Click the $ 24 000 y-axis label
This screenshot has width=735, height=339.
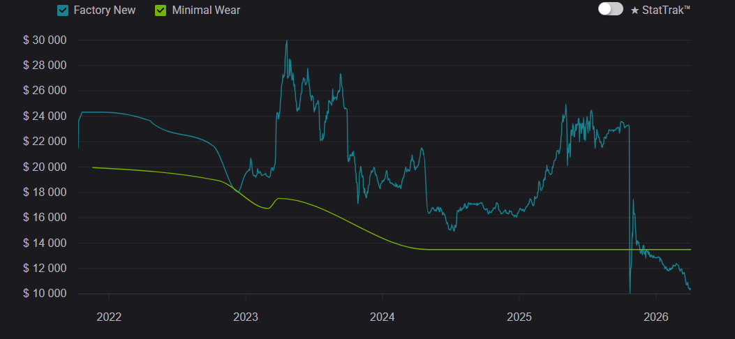tap(45, 116)
